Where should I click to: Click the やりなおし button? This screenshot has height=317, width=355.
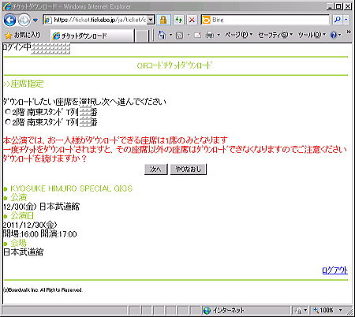point(189,170)
